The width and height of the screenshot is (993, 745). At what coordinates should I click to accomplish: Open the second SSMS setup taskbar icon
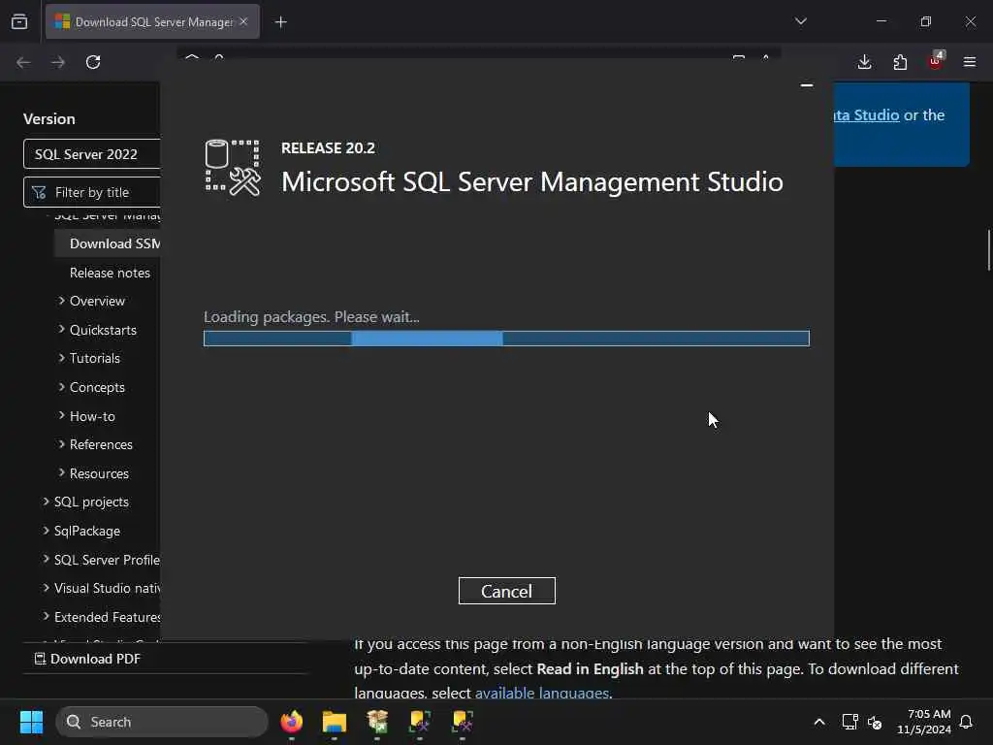click(463, 722)
